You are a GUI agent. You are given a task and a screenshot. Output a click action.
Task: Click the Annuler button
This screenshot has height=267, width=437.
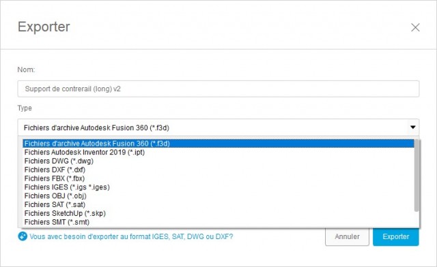point(347,236)
